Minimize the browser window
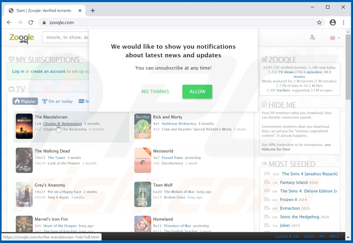Image resolution: width=353 pixels, height=243 pixels. 312,7
